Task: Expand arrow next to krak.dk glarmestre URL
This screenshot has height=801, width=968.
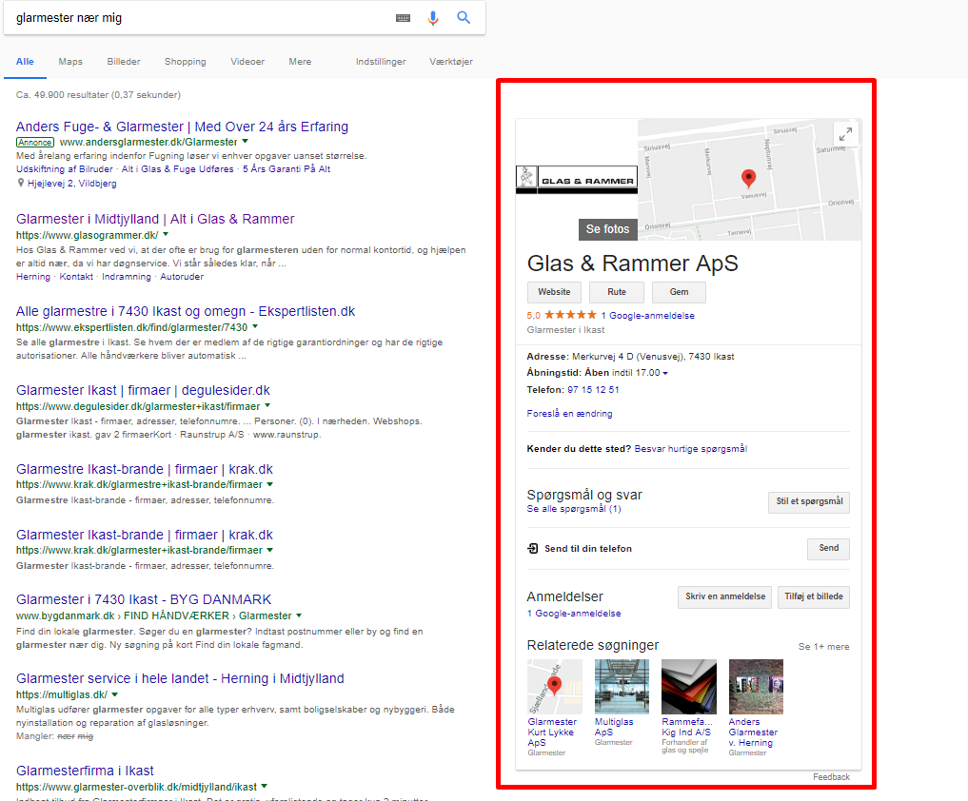Action: click(269, 484)
